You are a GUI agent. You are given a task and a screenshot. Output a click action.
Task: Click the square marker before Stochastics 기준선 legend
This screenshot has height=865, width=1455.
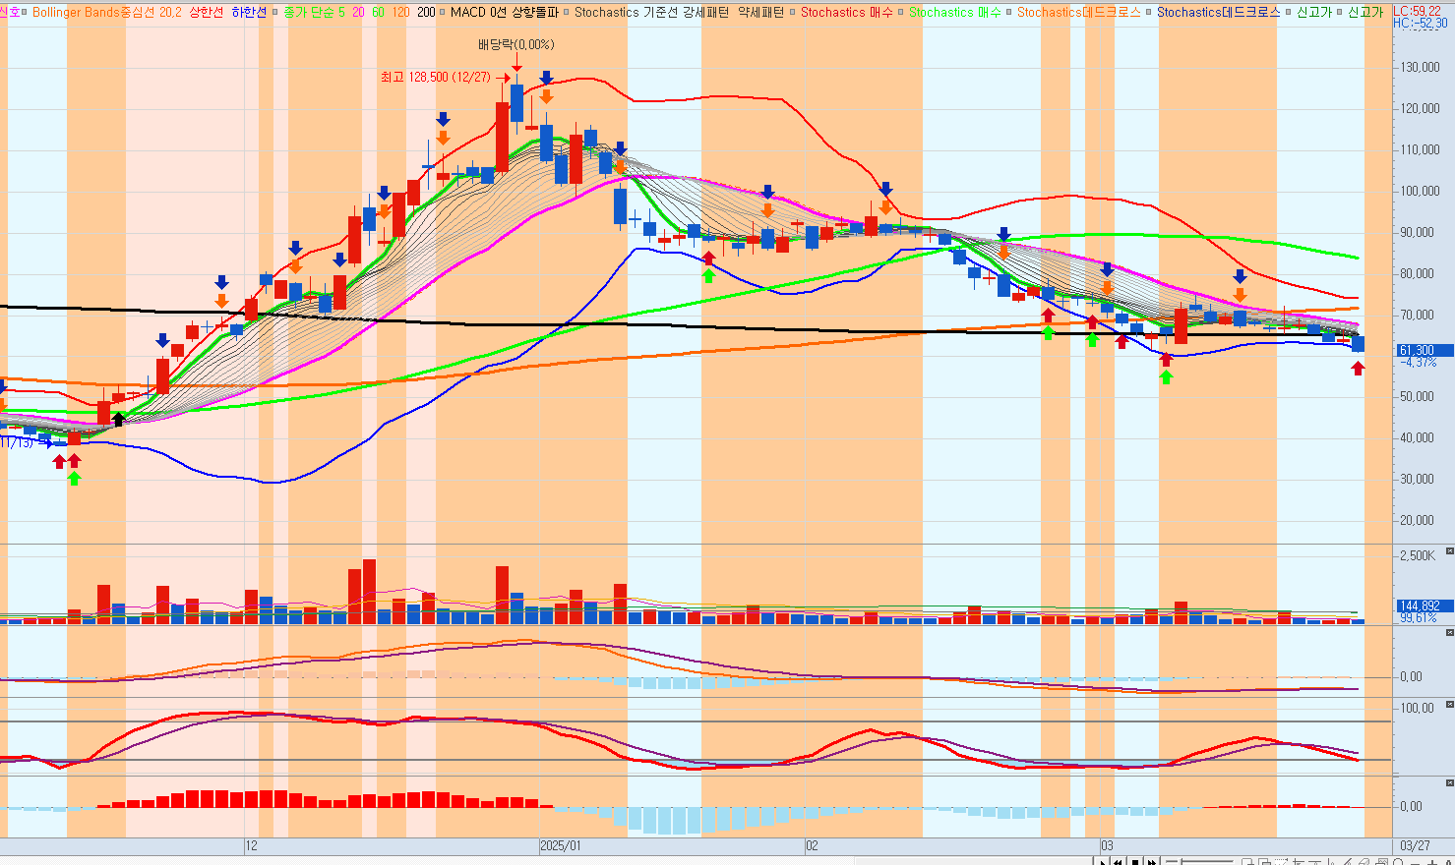(568, 13)
